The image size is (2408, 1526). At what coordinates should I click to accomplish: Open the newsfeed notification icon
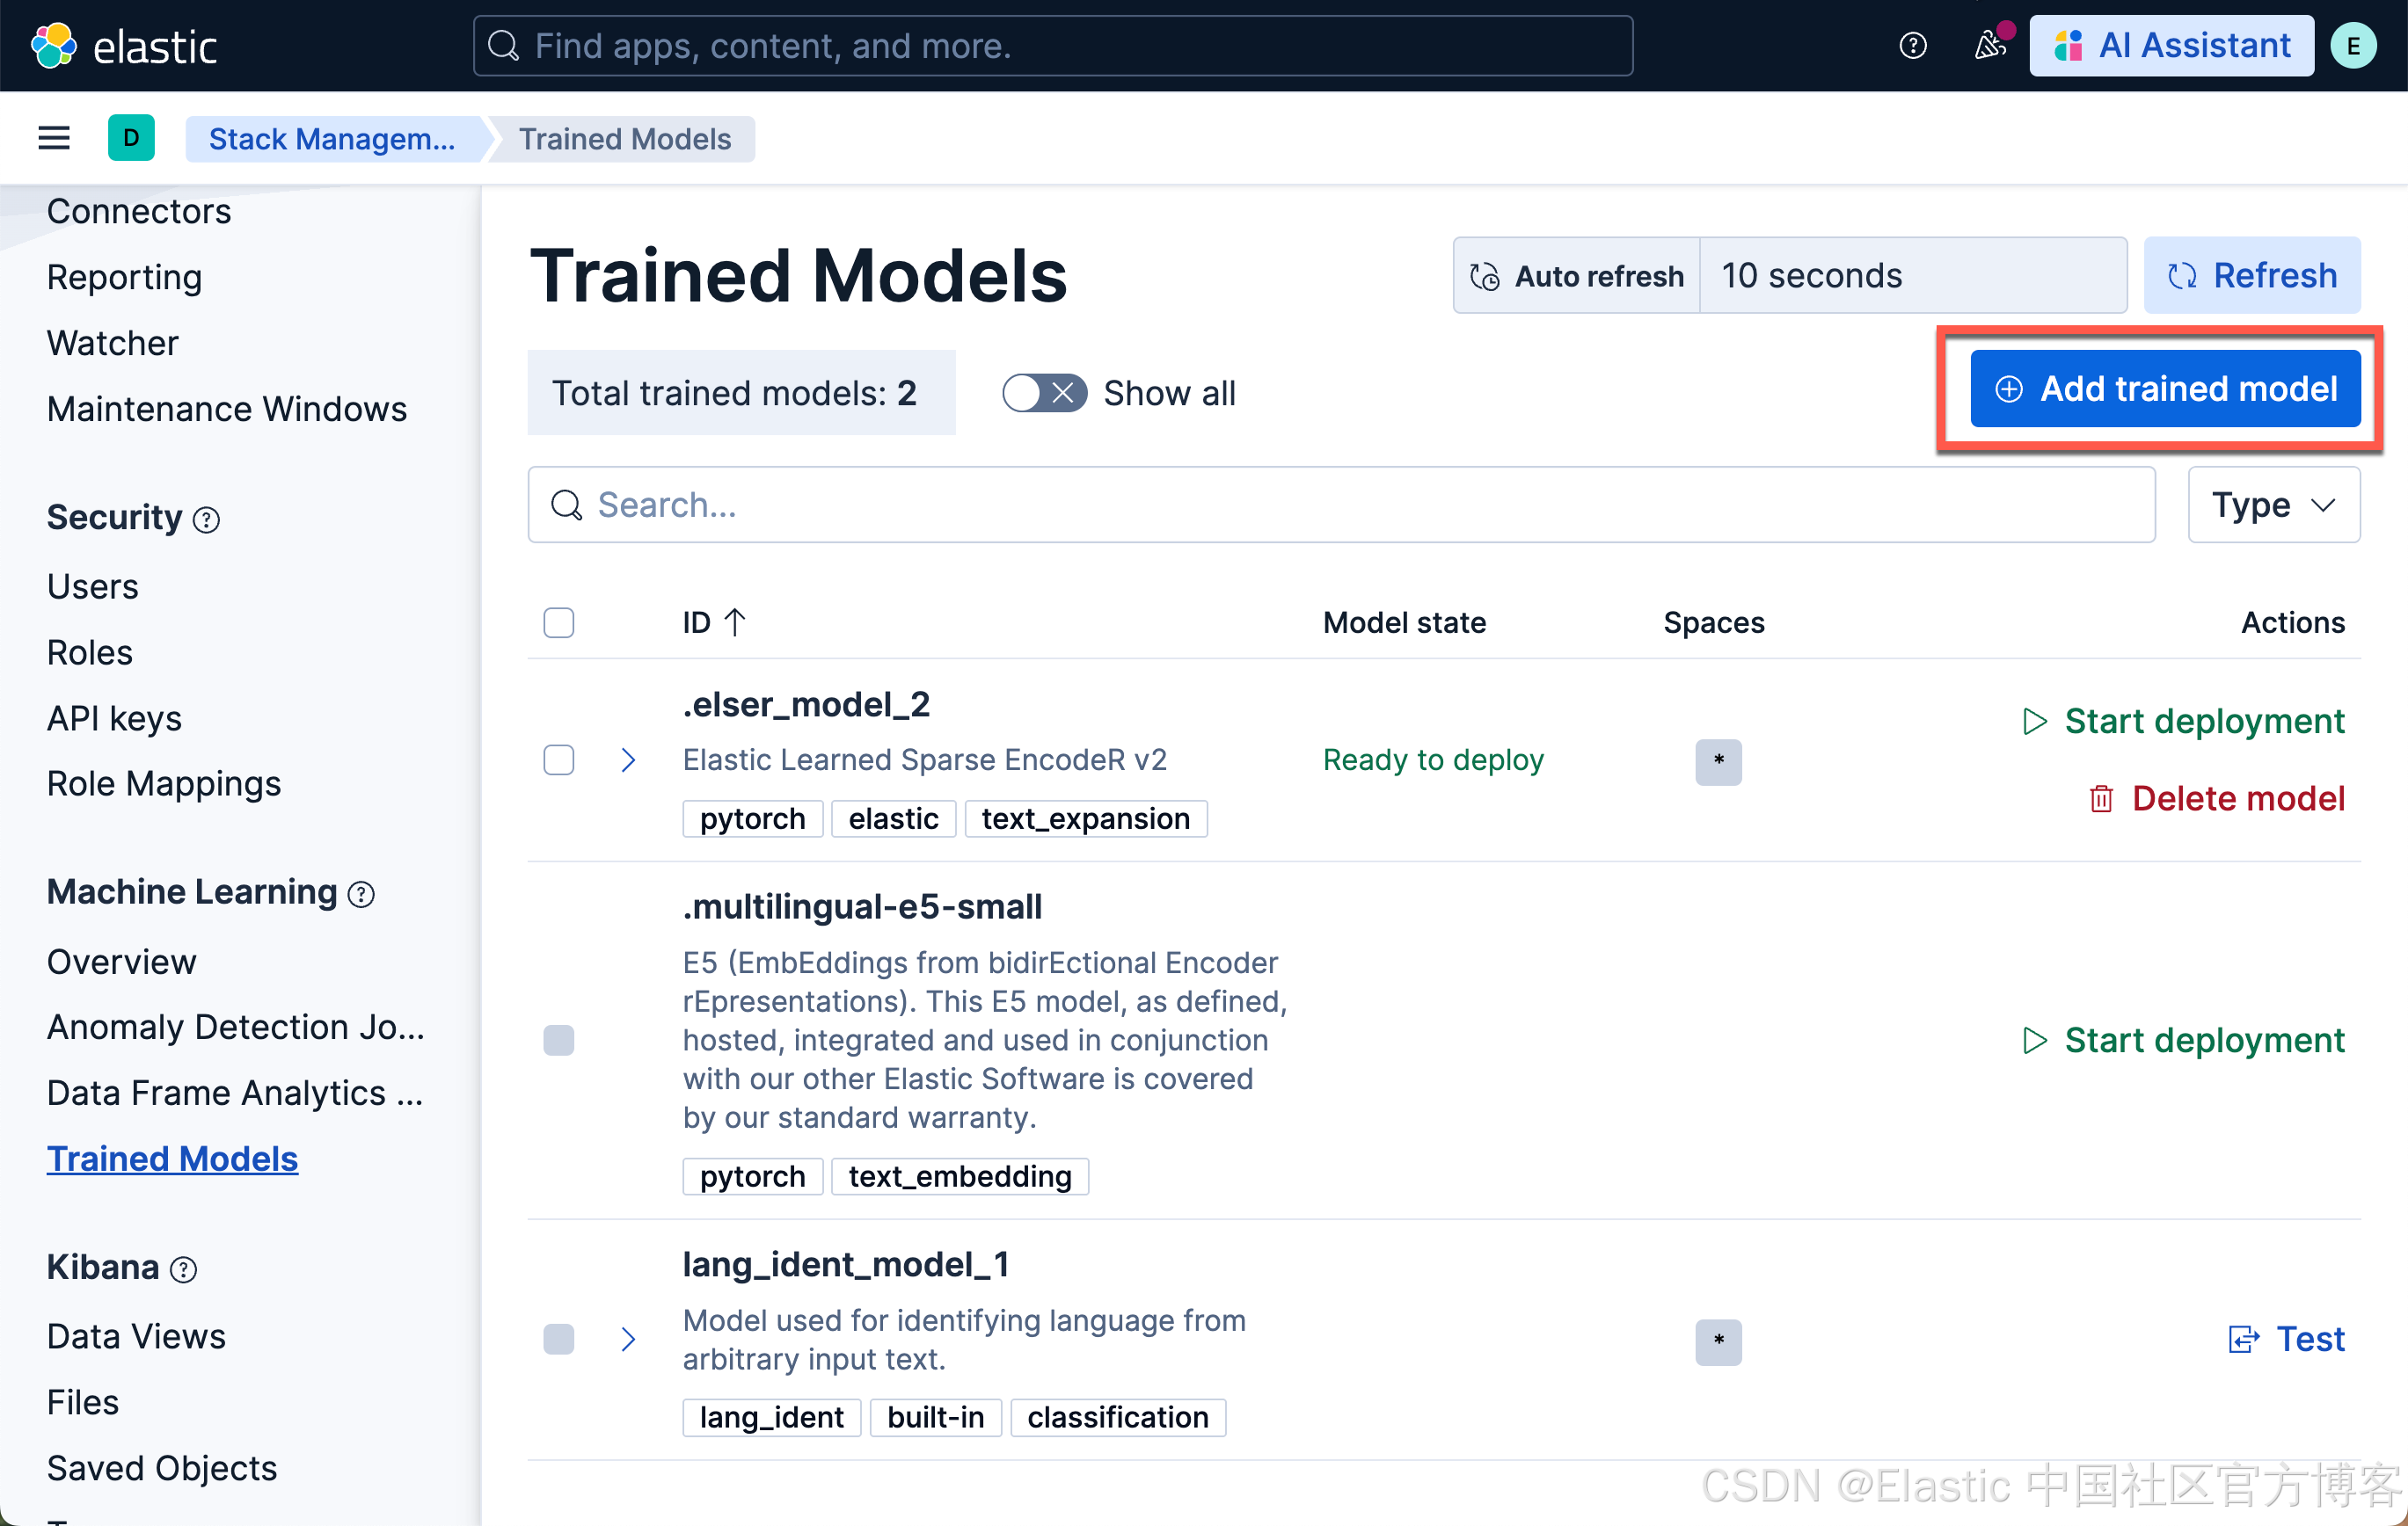1989,46
